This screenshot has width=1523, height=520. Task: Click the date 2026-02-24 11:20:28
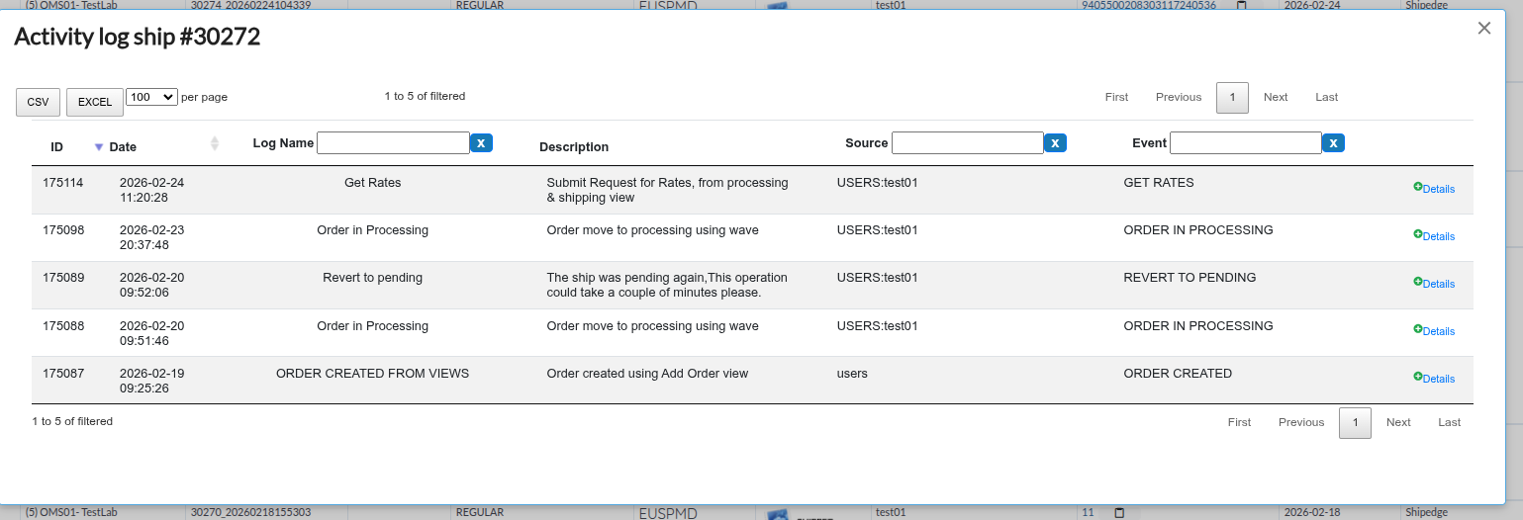[x=151, y=190]
